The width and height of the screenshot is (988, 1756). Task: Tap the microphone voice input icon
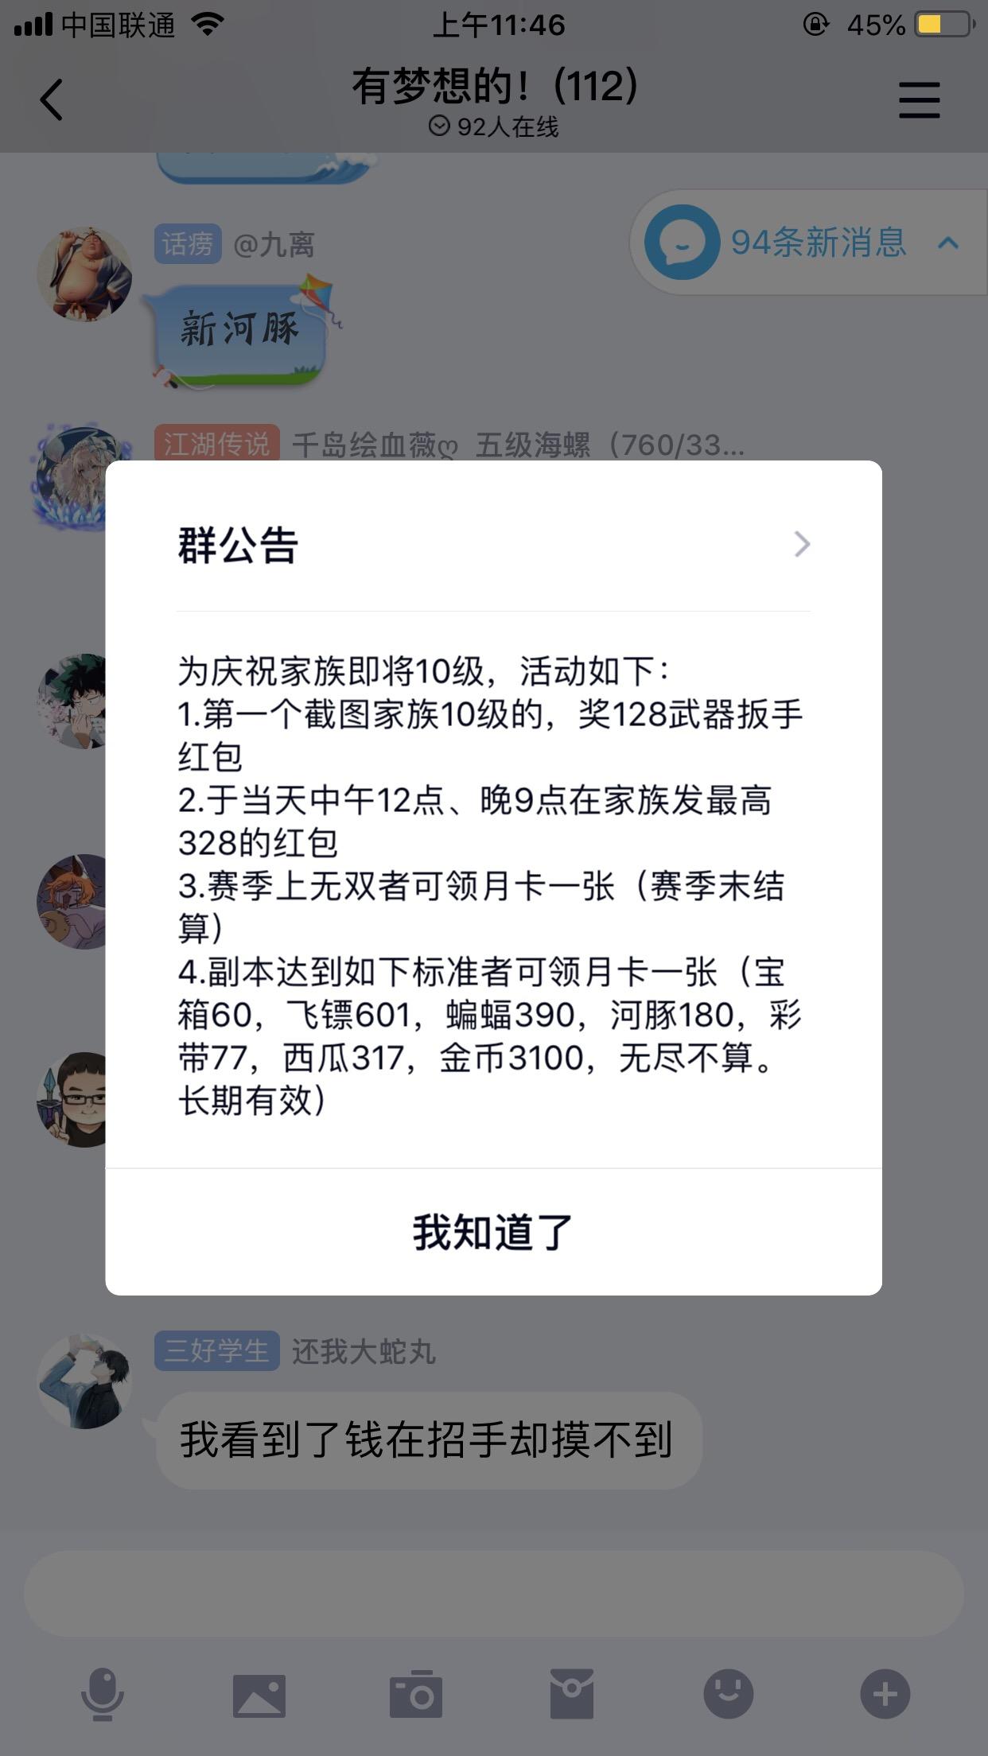coord(103,1694)
